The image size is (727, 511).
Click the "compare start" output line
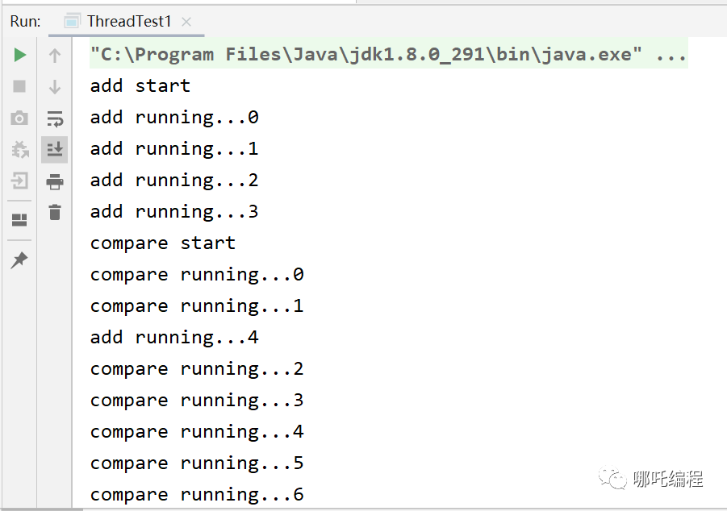pyautogui.click(x=162, y=243)
